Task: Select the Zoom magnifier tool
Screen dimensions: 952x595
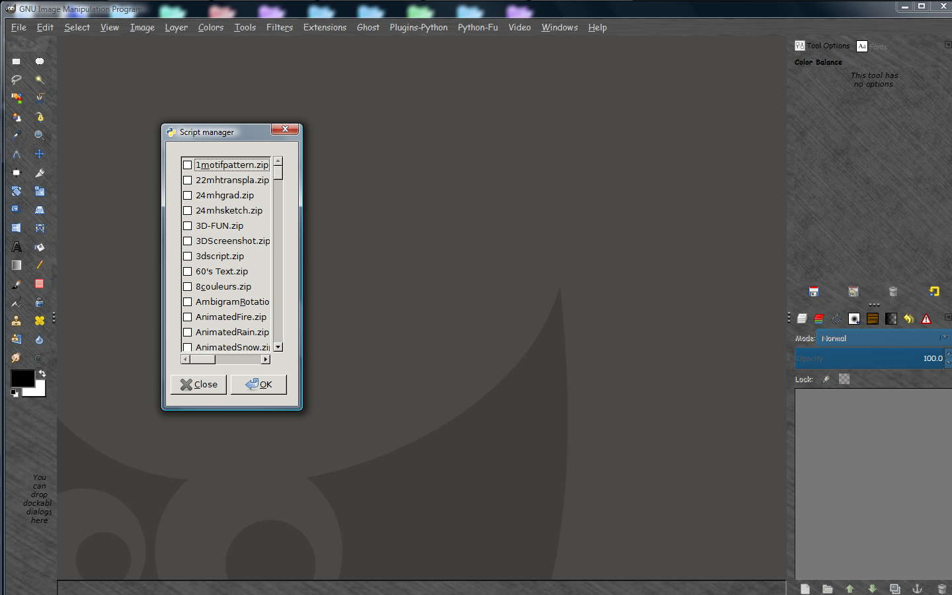Action: click(40, 136)
